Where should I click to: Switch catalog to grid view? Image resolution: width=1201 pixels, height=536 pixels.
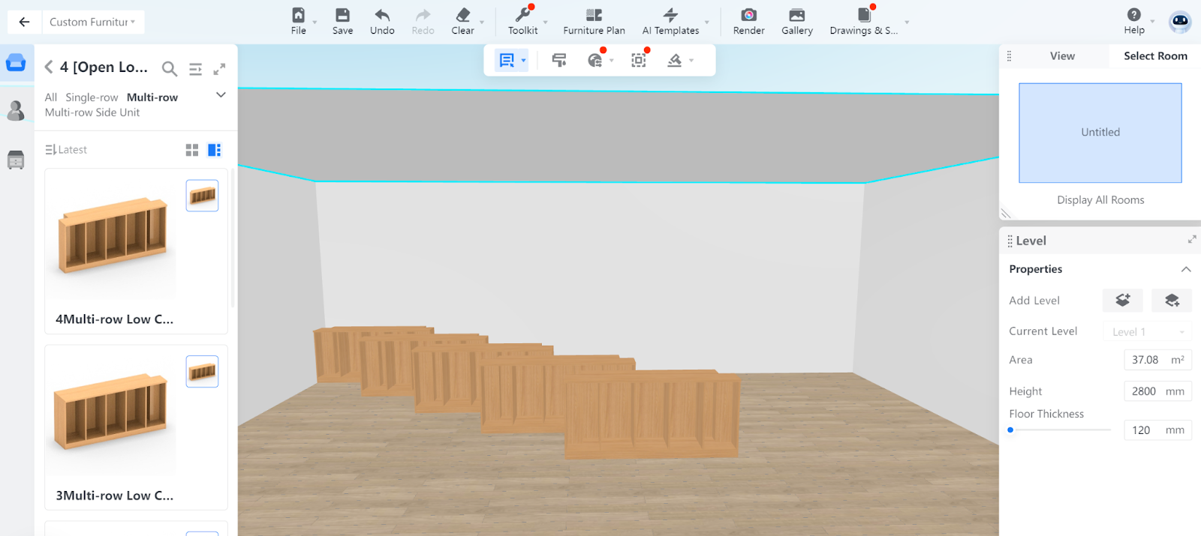pos(192,150)
